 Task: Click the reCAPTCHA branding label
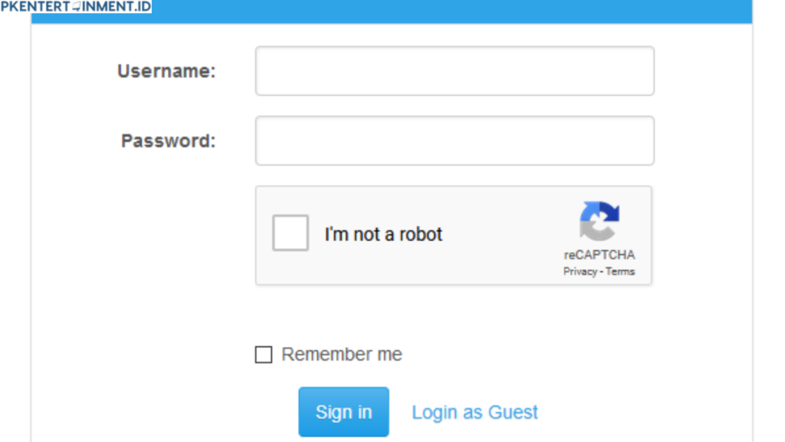tap(599, 254)
